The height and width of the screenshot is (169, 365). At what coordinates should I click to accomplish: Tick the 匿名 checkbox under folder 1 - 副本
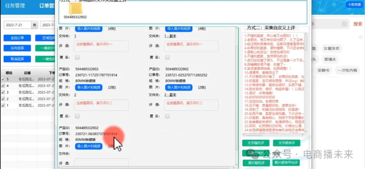point(167,57)
